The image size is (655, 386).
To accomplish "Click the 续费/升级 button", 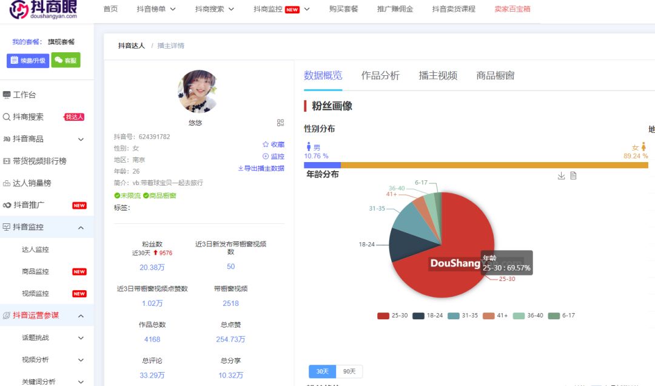I will 28,60.
